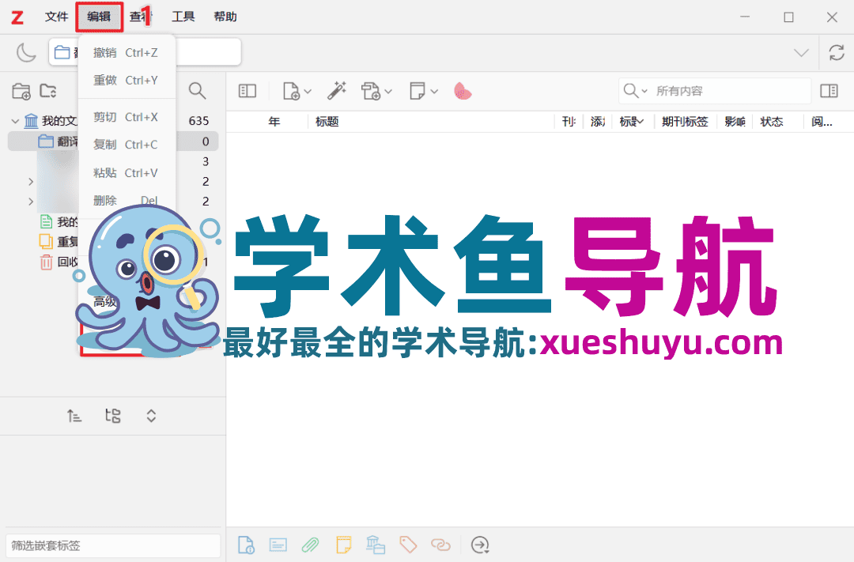Open the attachments paperclip icon
This screenshot has height=562, width=854.
pos(310,545)
